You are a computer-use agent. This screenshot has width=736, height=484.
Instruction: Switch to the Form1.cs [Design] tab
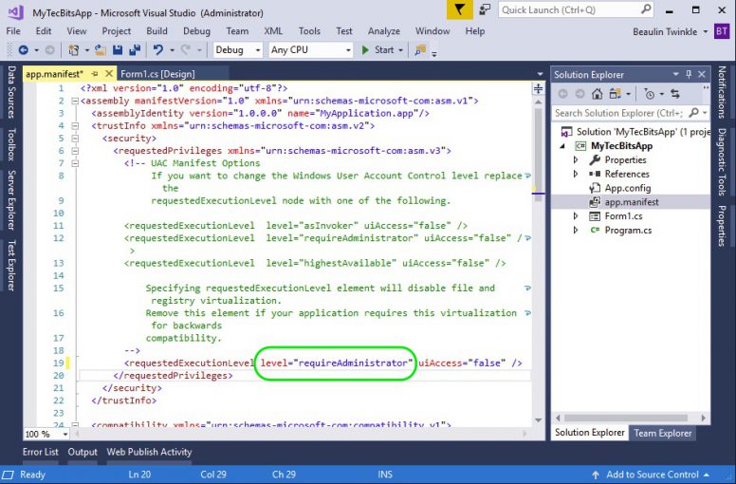tap(157, 74)
